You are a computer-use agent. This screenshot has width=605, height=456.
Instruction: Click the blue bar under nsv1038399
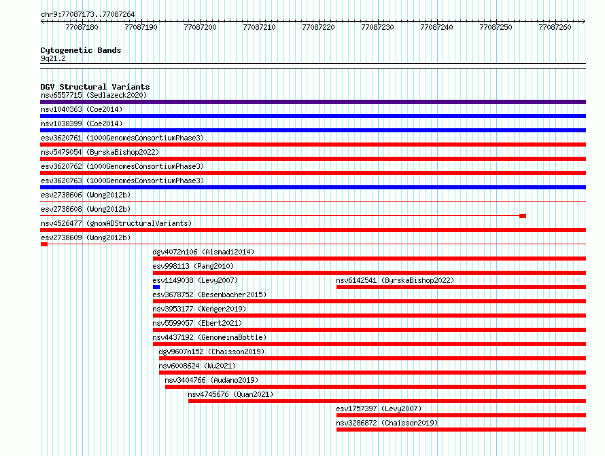click(313, 130)
